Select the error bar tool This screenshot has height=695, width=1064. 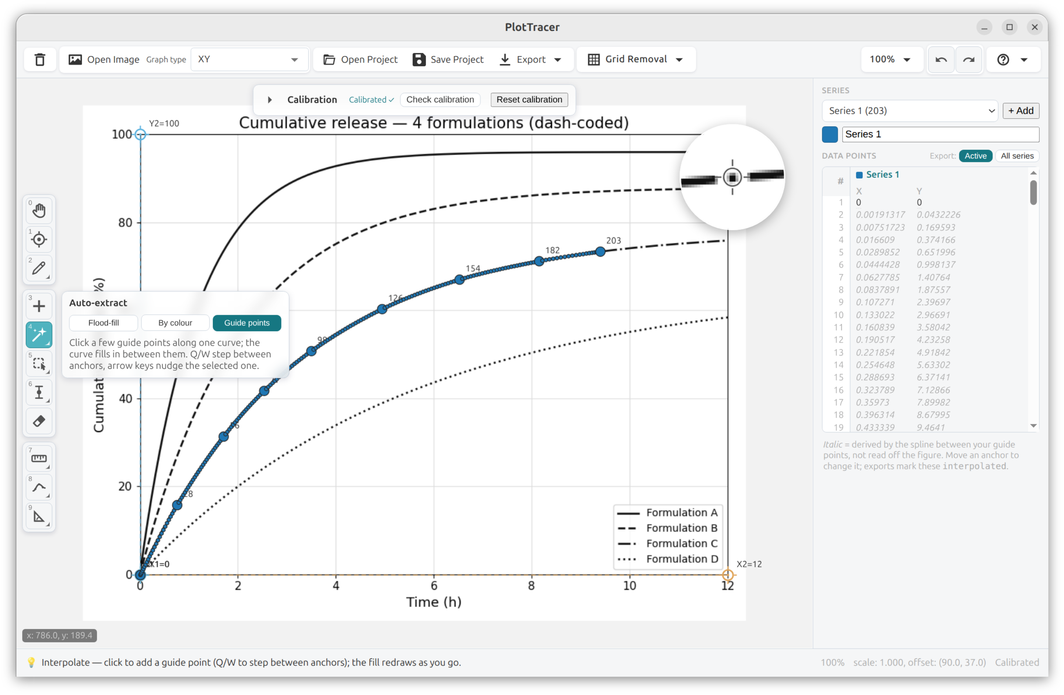tap(39, 392)
